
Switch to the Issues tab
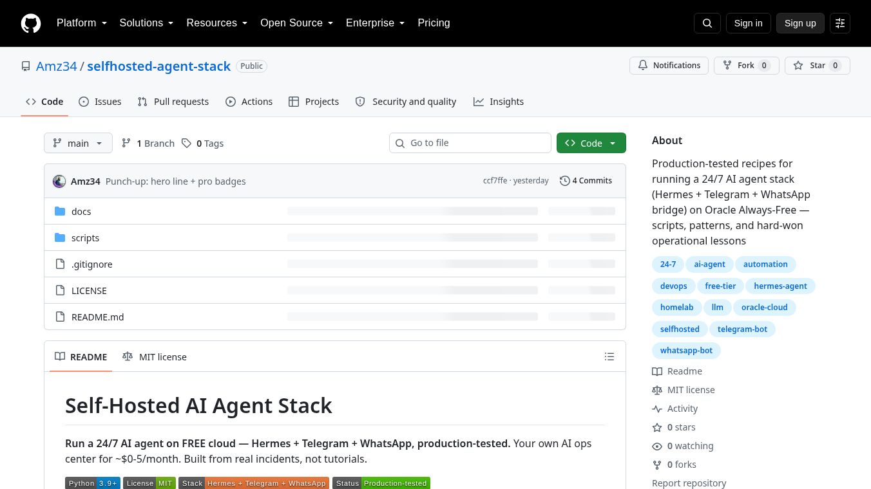[100, 102]
